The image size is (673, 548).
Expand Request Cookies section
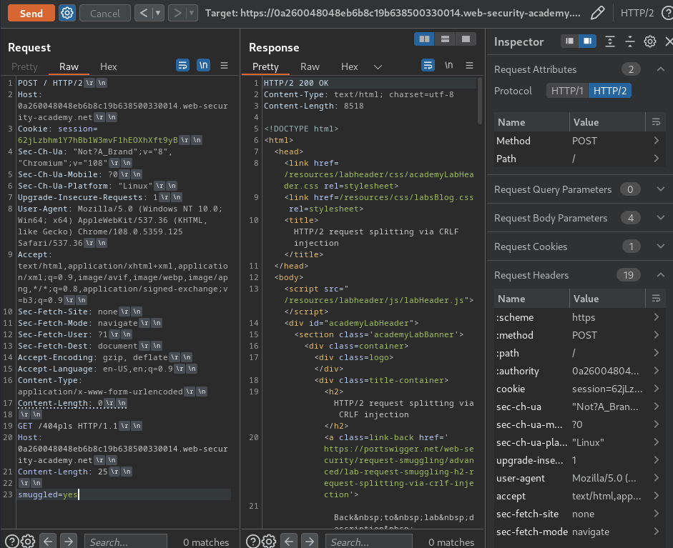(661, 246)
